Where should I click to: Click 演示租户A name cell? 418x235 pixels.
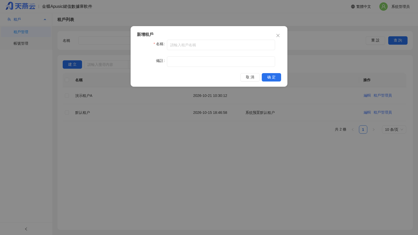coord(84,96)
